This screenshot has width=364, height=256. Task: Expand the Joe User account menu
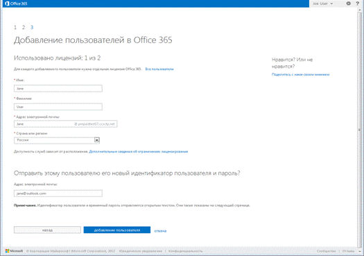tap(322, 3)
